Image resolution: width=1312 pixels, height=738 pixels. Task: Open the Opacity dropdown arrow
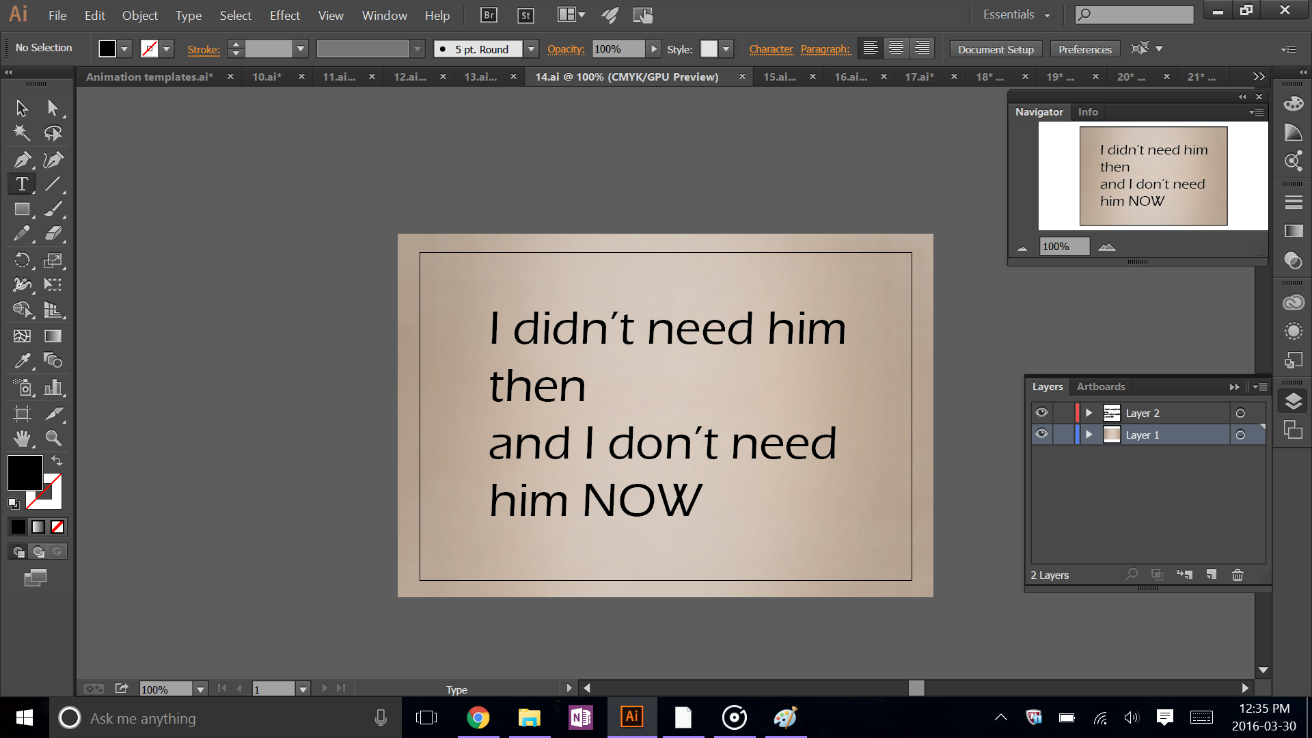point(654,49)
